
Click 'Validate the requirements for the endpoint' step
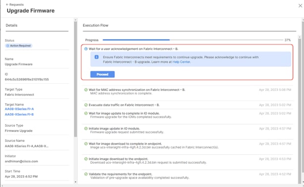(120, 174)
